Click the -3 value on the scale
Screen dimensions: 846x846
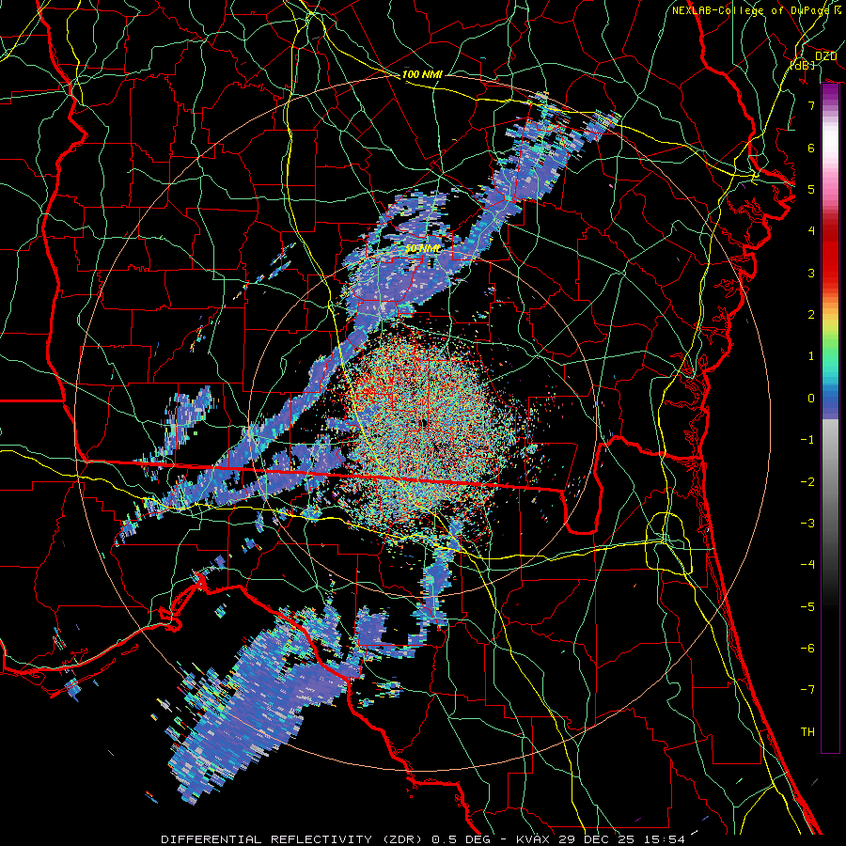click(x=807, y=524)
